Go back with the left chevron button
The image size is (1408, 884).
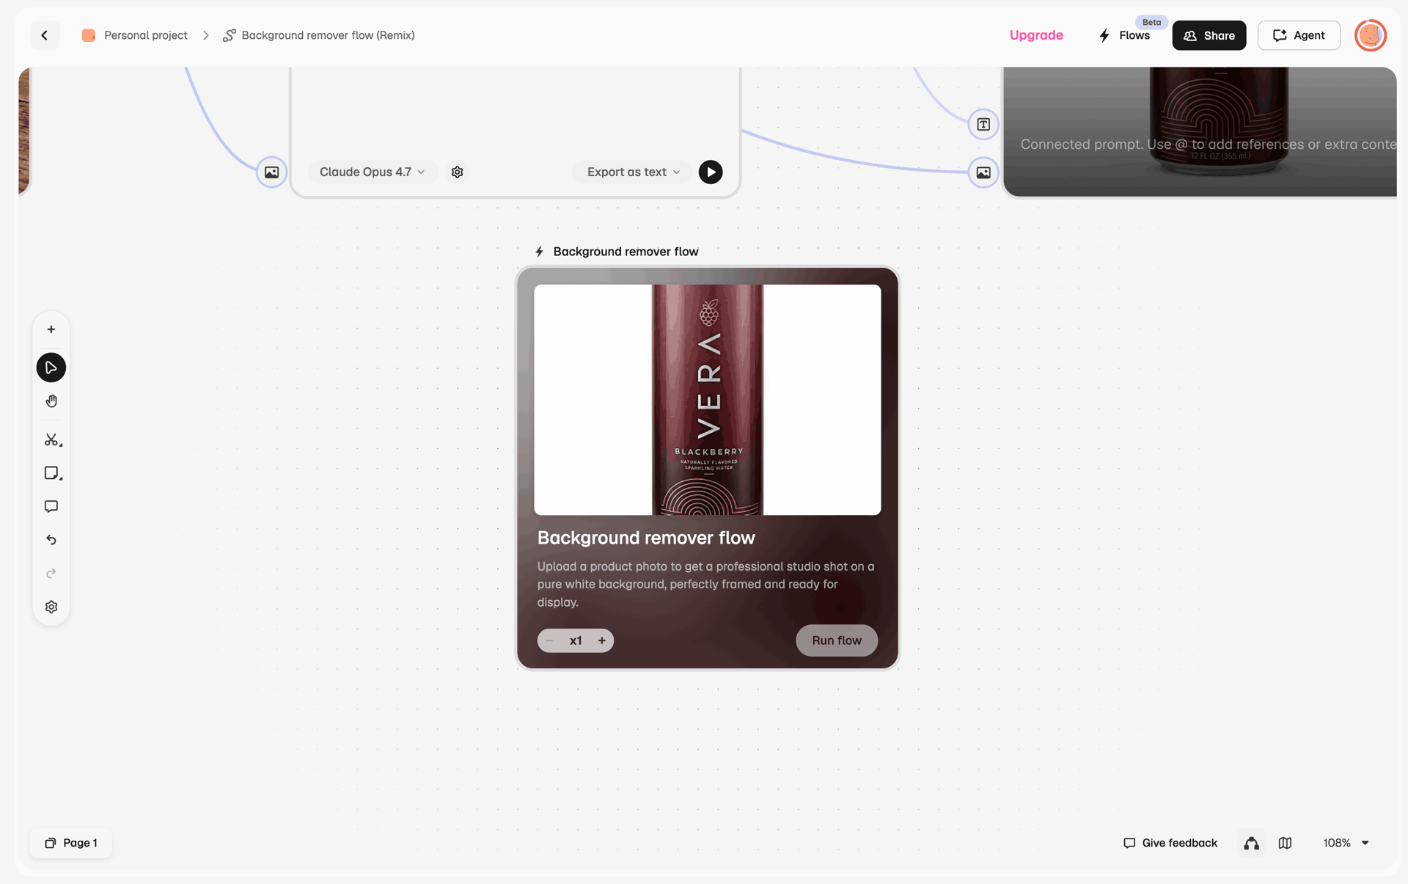click(45, 35)
